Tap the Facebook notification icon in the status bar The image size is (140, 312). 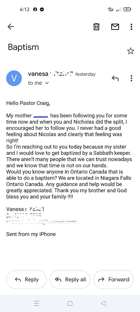click(x=35, y=9)
